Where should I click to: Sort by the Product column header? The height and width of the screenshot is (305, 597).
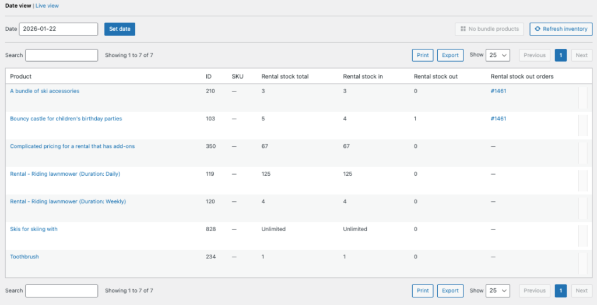(x=20, y=76)
